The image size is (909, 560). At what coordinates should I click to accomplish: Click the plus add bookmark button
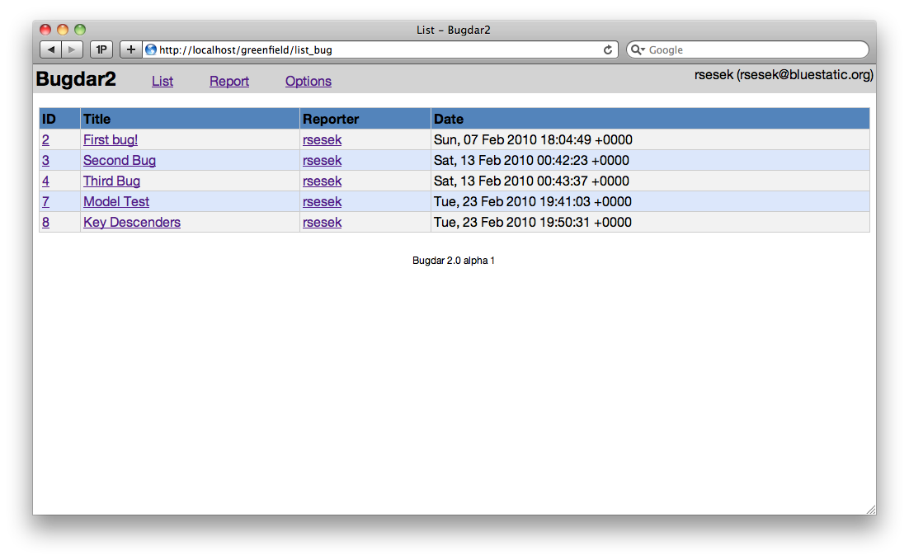(130, 49)
